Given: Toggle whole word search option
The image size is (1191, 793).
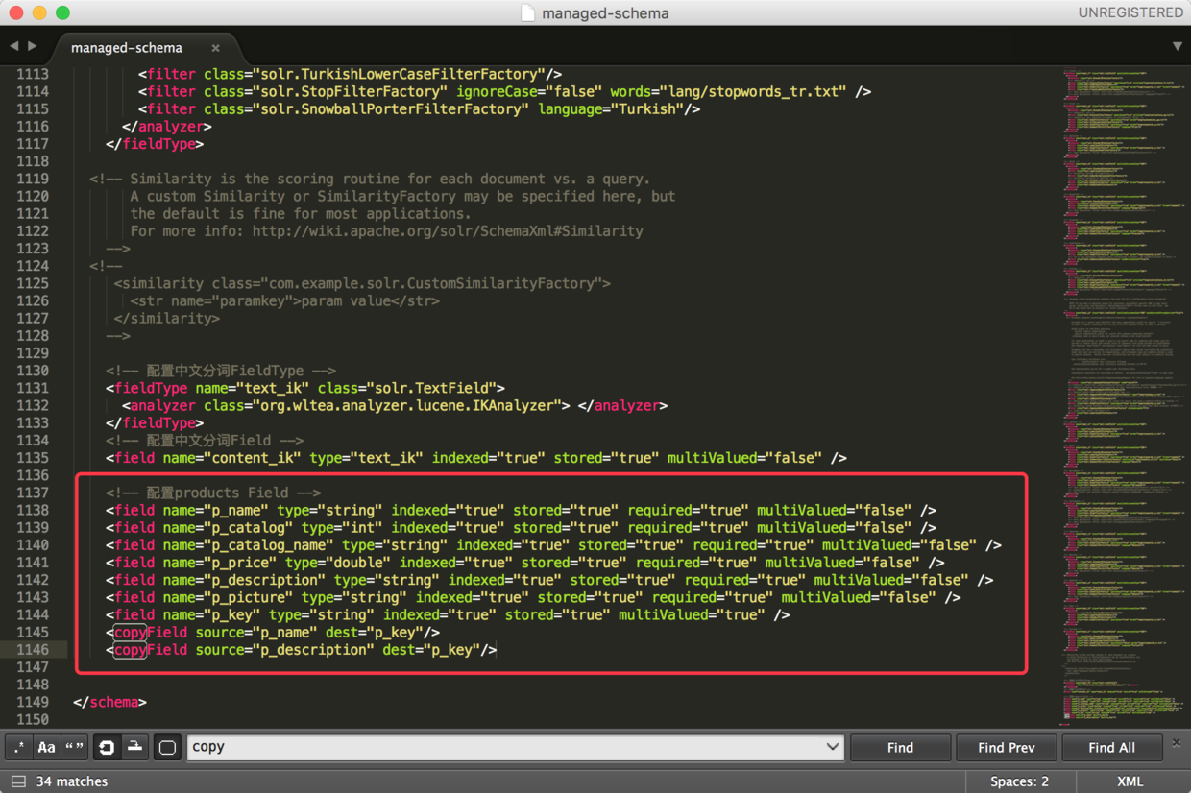Looking at the screenshot, I should click(x=74, y=747).
